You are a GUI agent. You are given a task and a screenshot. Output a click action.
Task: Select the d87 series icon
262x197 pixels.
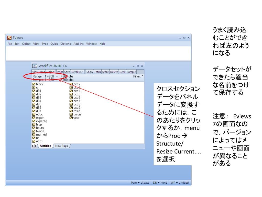click(x=34, y=111)
